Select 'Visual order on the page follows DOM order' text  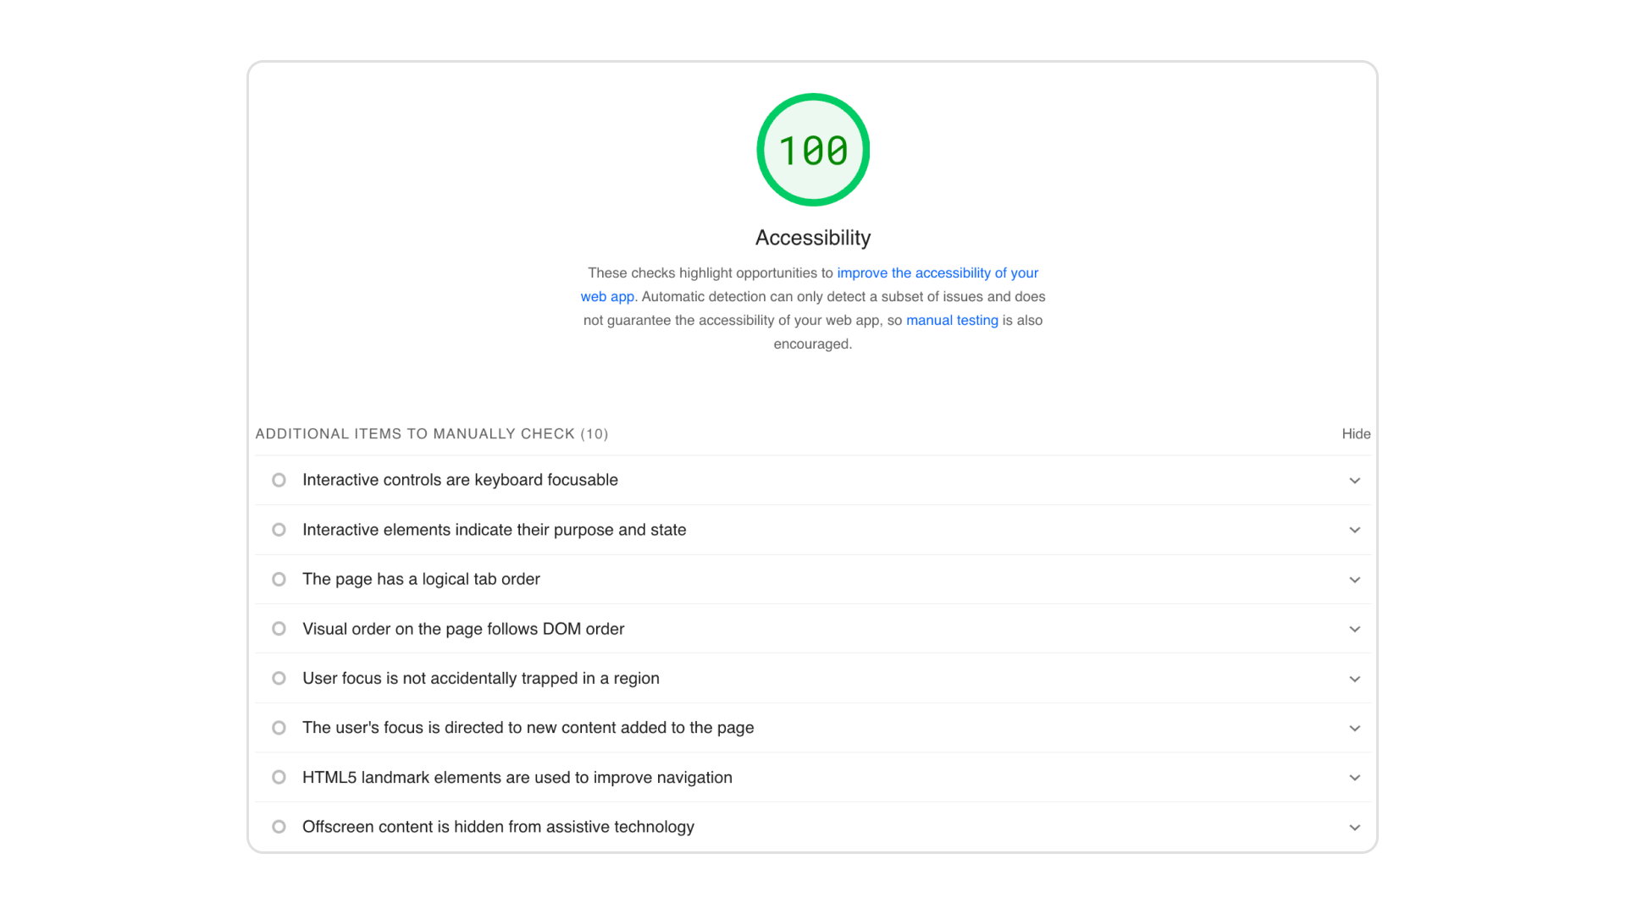pyautogui.click(x=463, y=629)
